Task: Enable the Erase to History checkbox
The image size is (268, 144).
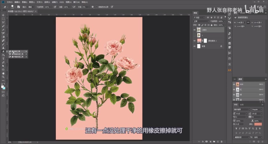Action: pyautogui.click(x=97, y=7)
